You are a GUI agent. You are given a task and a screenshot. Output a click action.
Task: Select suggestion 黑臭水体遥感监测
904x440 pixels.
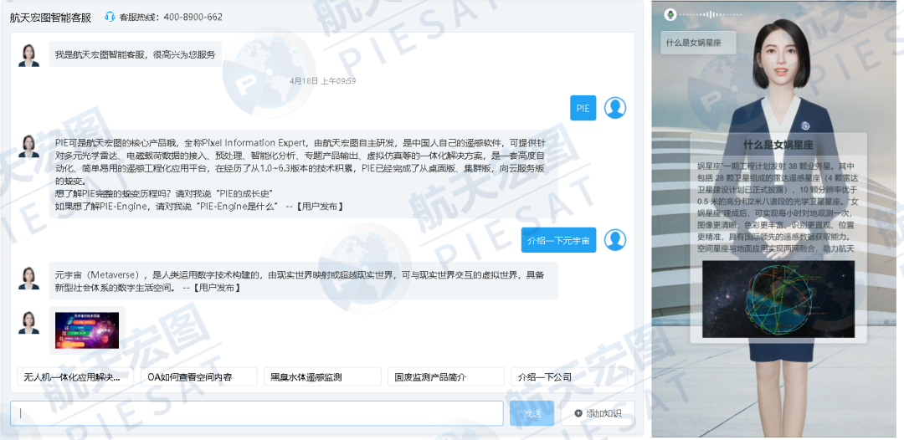pyautogui.click(x=322, y=376)
